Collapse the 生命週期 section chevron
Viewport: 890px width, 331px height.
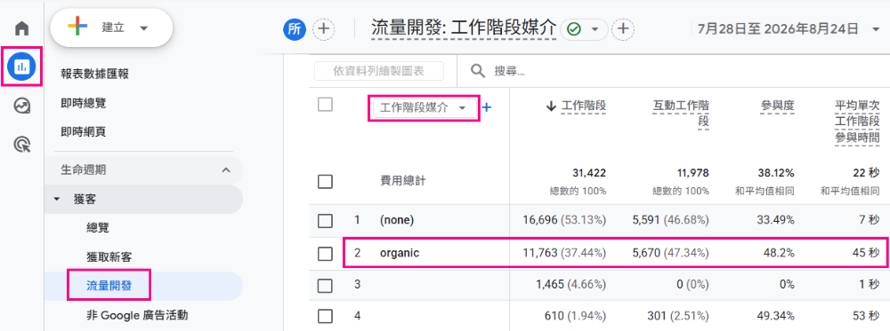click(226, 169)
